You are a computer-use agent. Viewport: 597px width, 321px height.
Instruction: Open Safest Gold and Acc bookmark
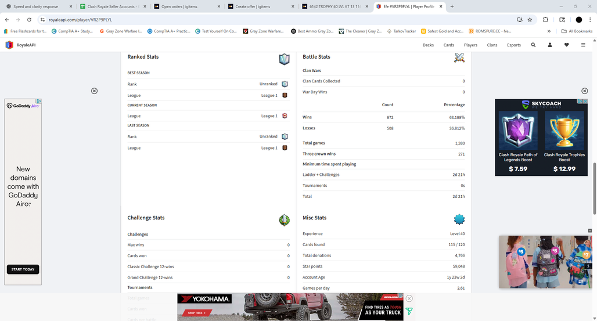(443, 31)
